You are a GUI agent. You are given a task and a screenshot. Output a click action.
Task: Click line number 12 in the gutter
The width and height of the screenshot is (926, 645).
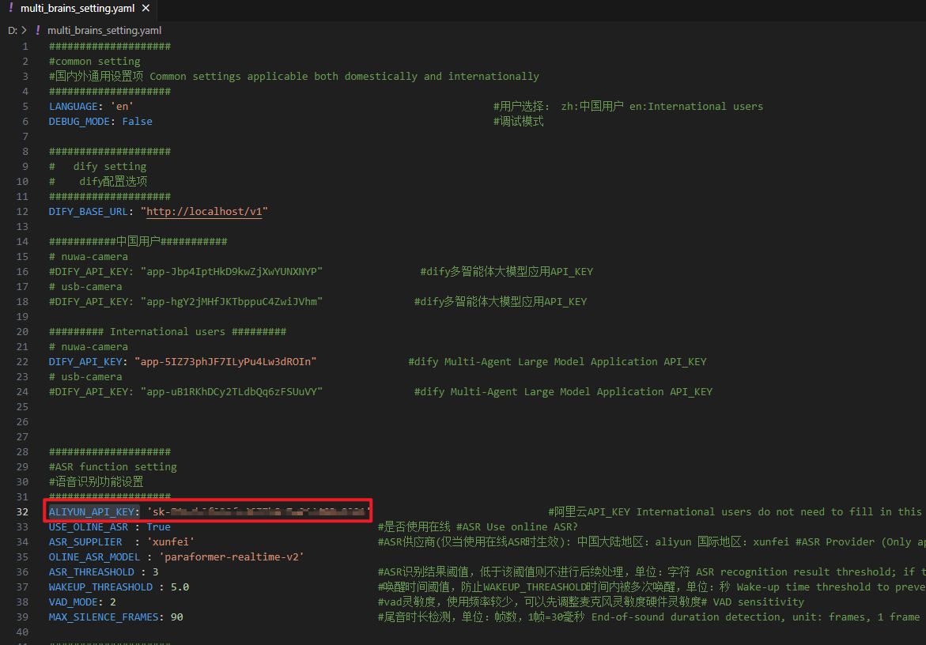22,212
